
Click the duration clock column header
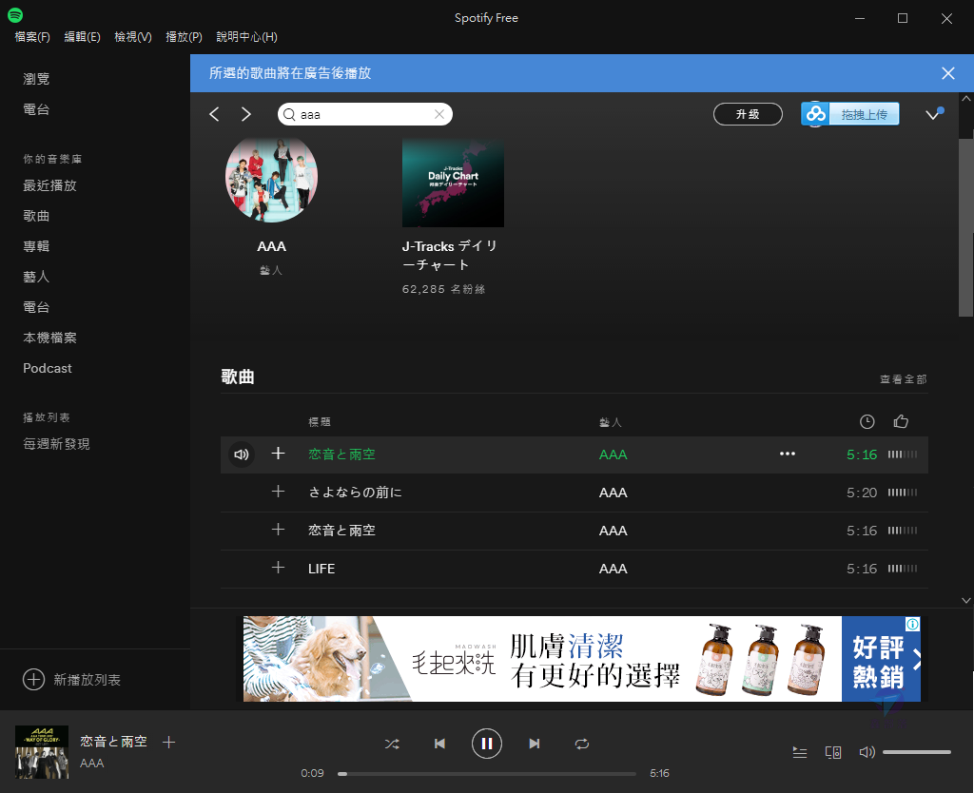point(867,422)
